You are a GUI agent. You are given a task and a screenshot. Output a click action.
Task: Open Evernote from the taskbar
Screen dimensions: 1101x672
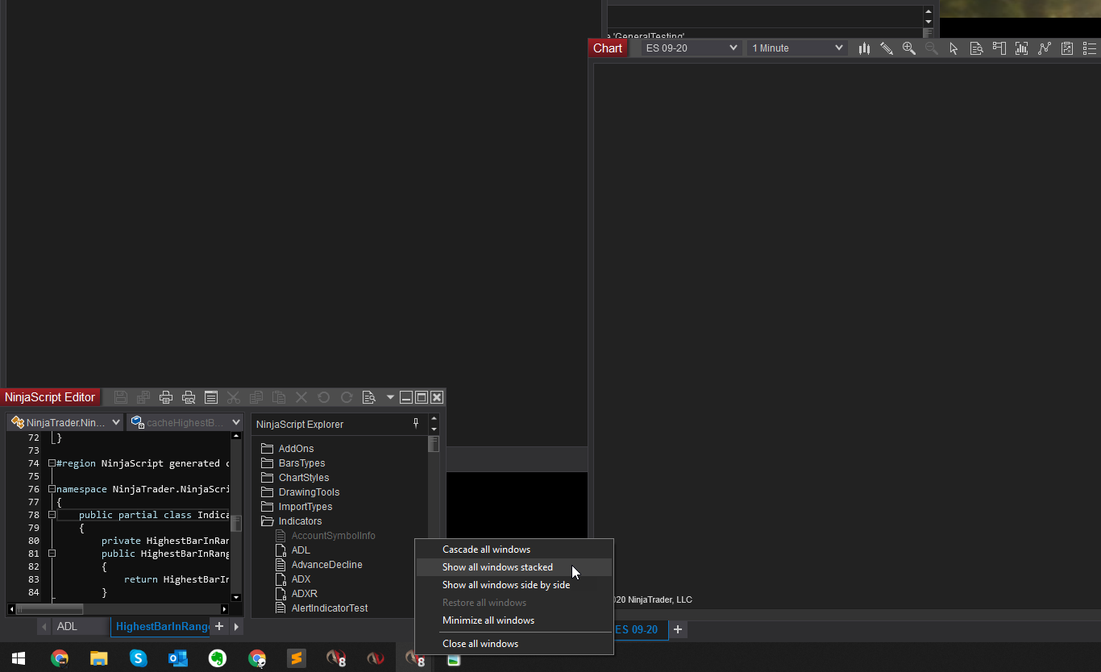point(217,658)
